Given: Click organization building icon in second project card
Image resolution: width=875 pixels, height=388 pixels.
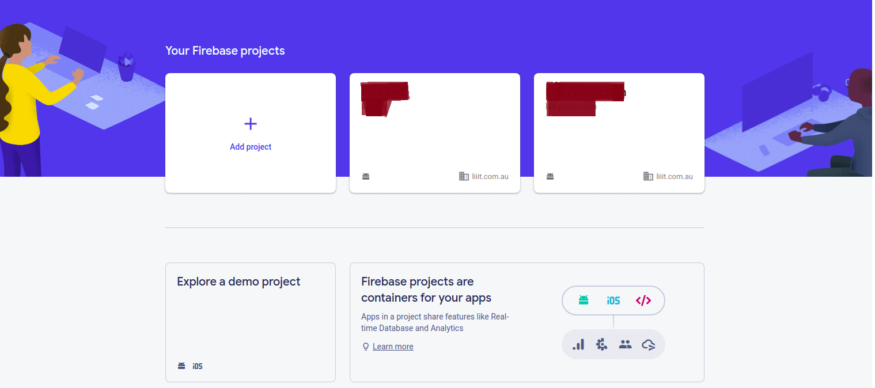Looking at the screenshot, I should (x=648, y=176).
